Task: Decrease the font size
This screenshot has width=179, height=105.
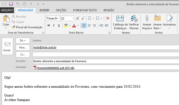Action: [83, 18]
